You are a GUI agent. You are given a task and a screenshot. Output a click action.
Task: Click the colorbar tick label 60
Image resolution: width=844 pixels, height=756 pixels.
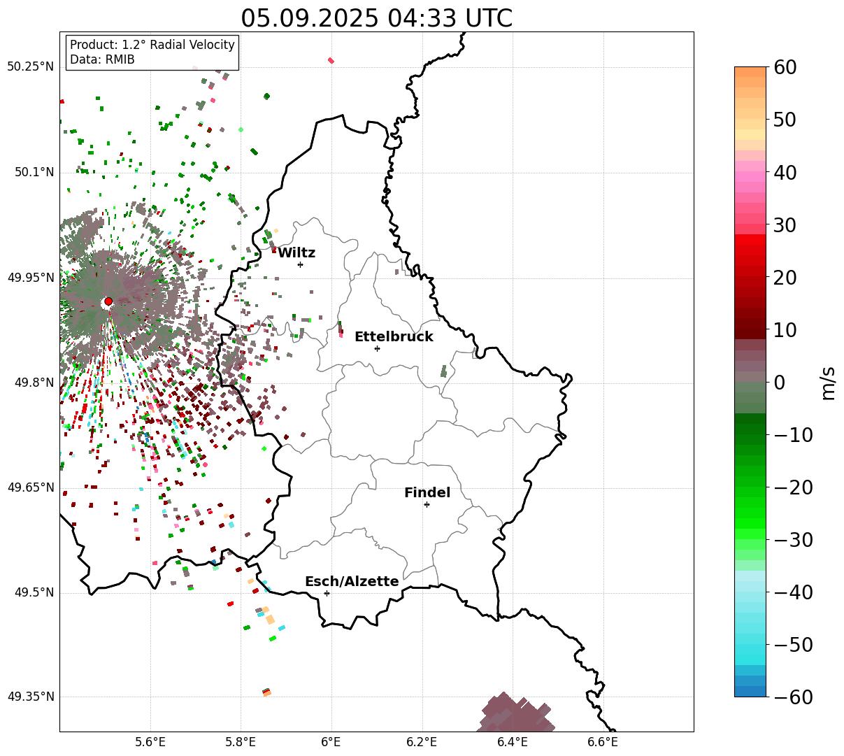[784, 67]
